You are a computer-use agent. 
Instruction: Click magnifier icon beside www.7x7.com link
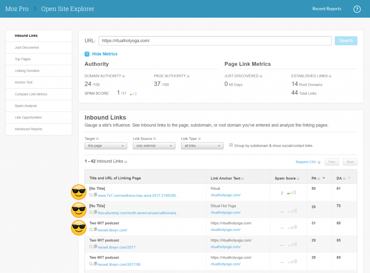91,195
